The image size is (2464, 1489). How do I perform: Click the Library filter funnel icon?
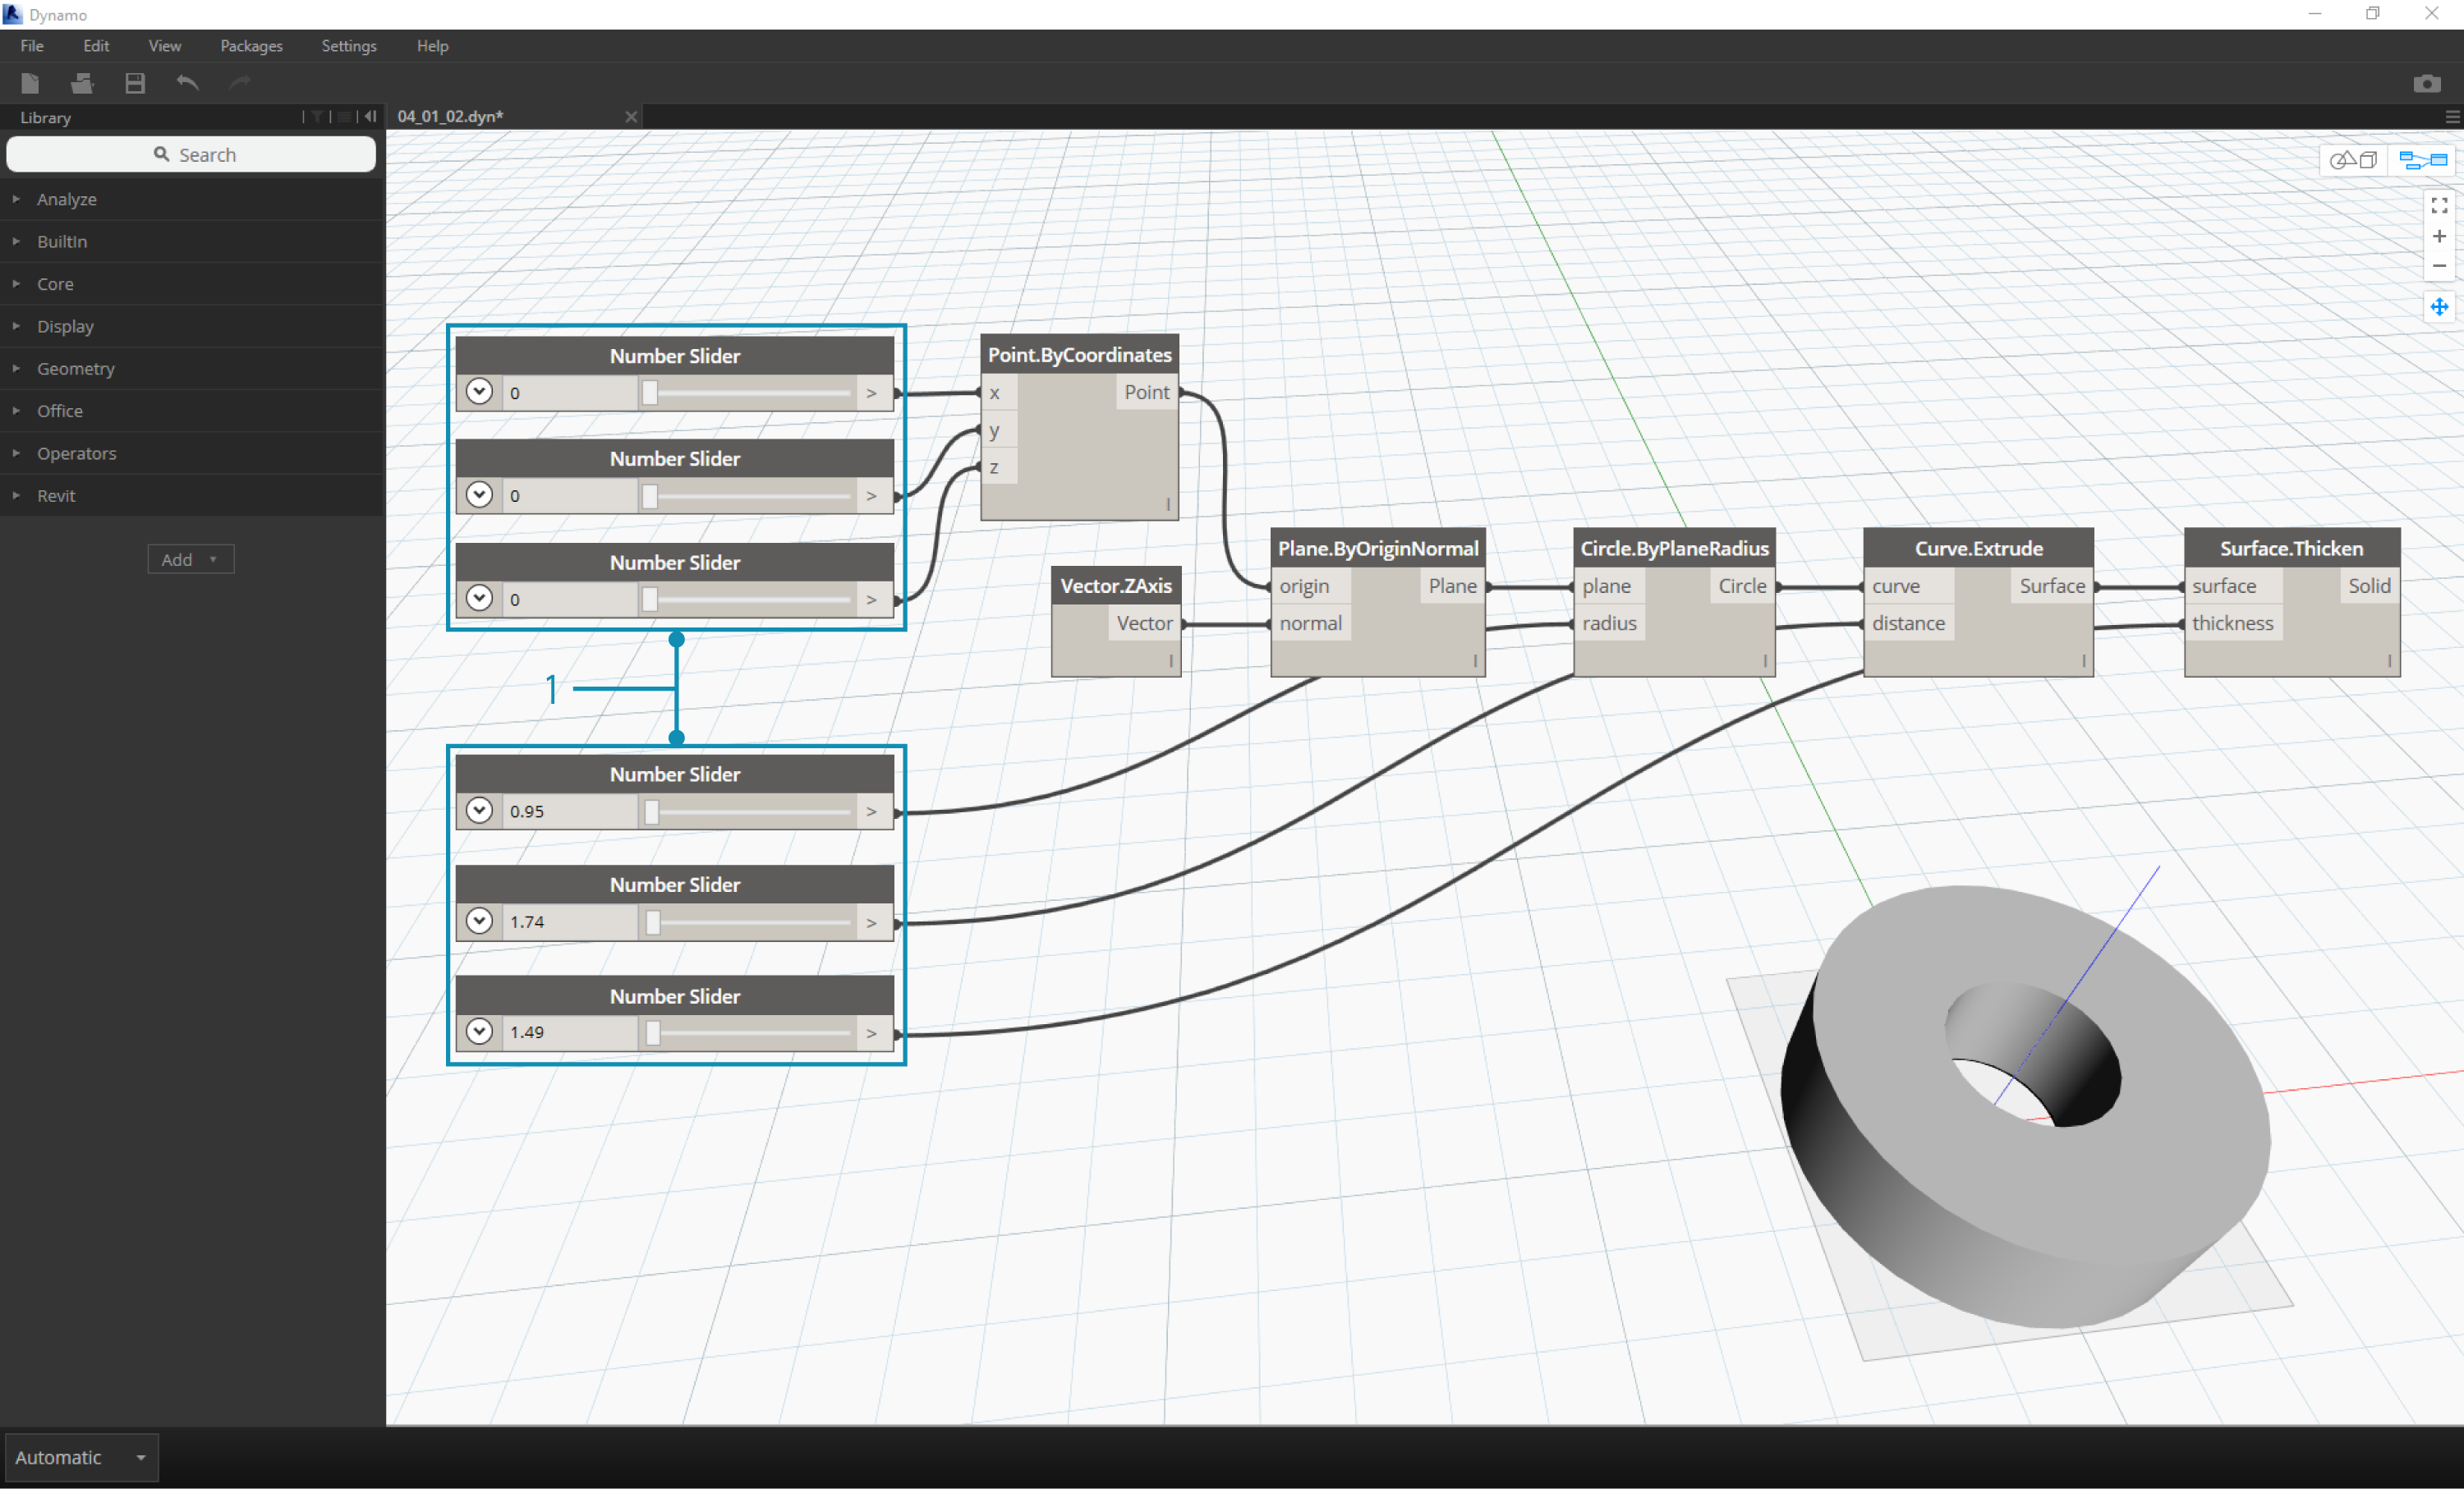(x=317, y=116)
